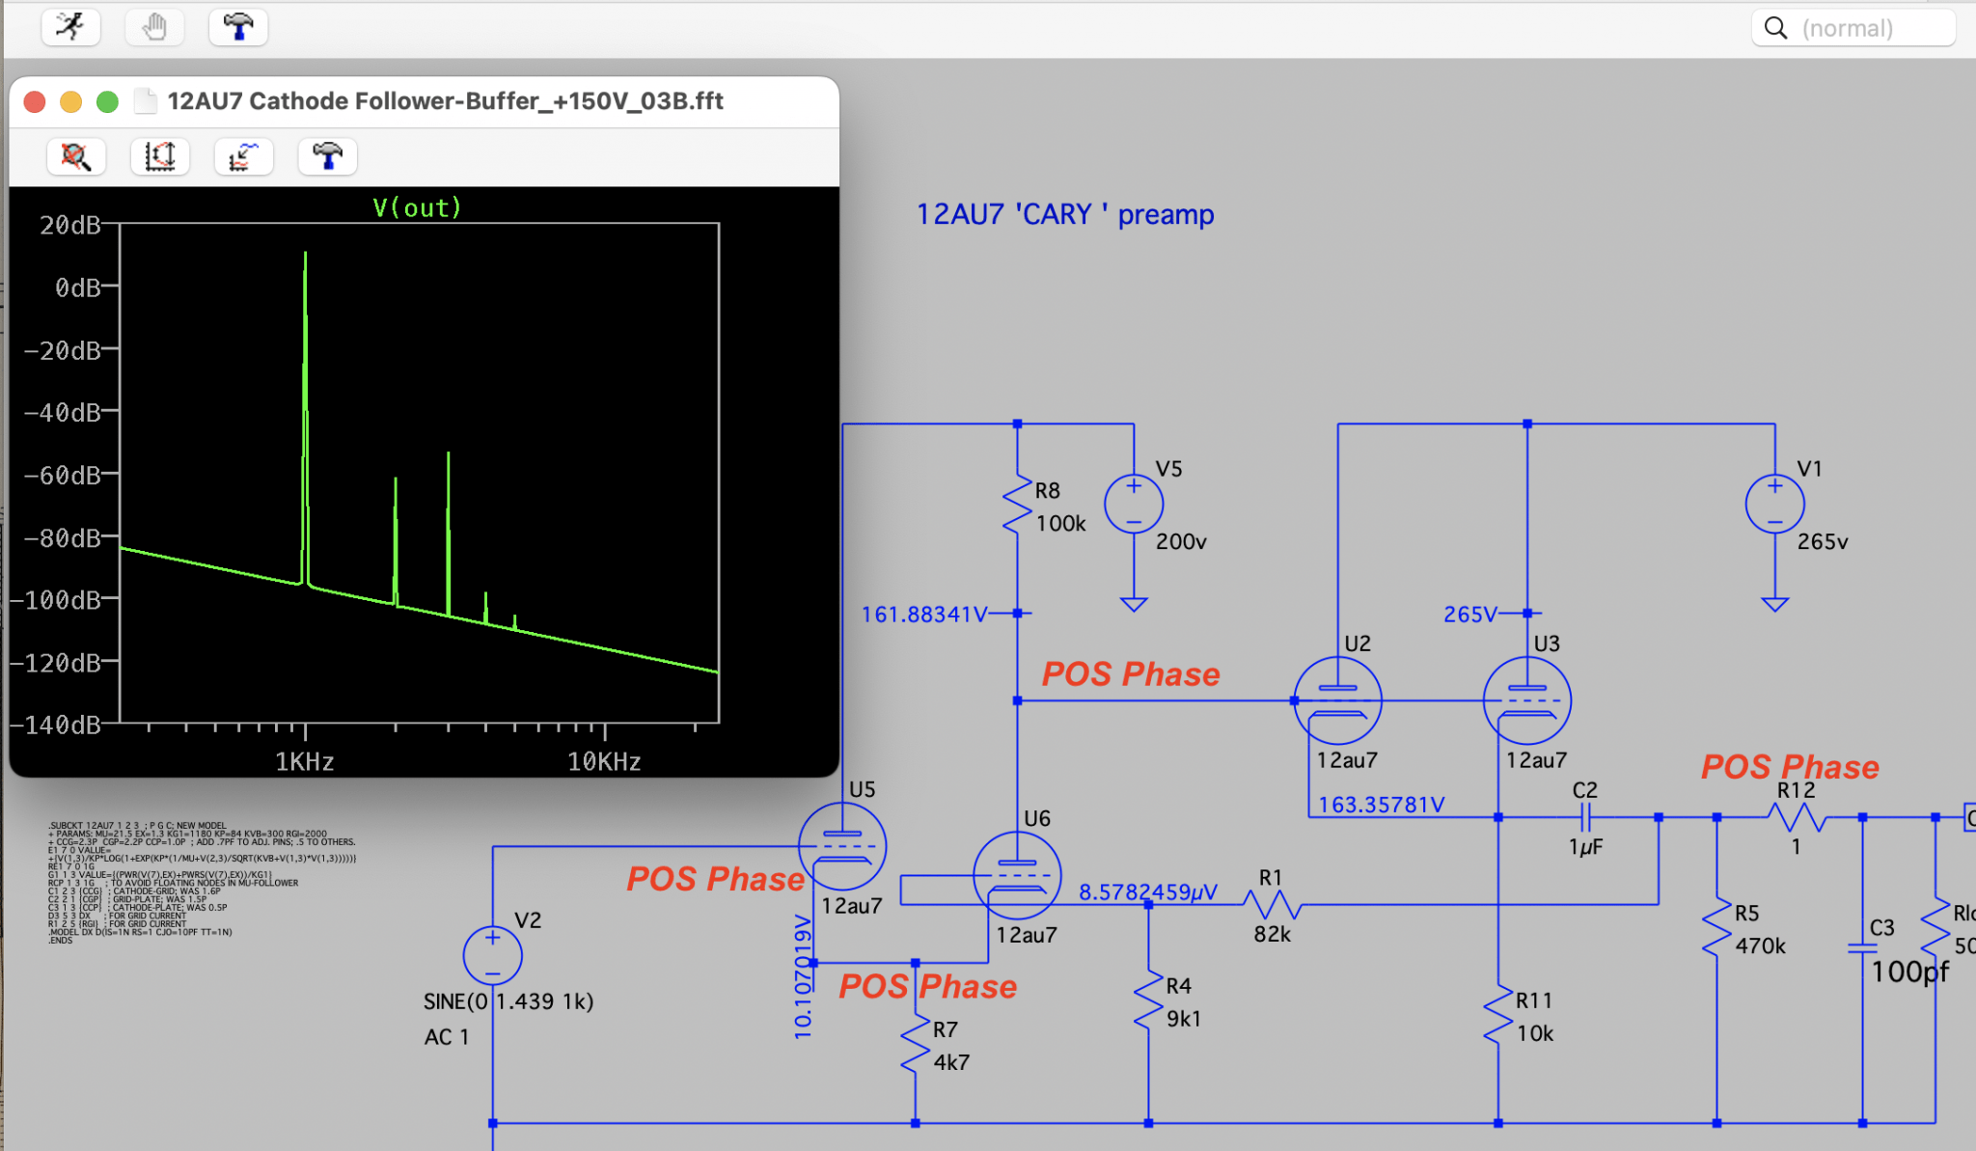
Task: Click the POS Phase label beside U5
Action: pos(715,879)
